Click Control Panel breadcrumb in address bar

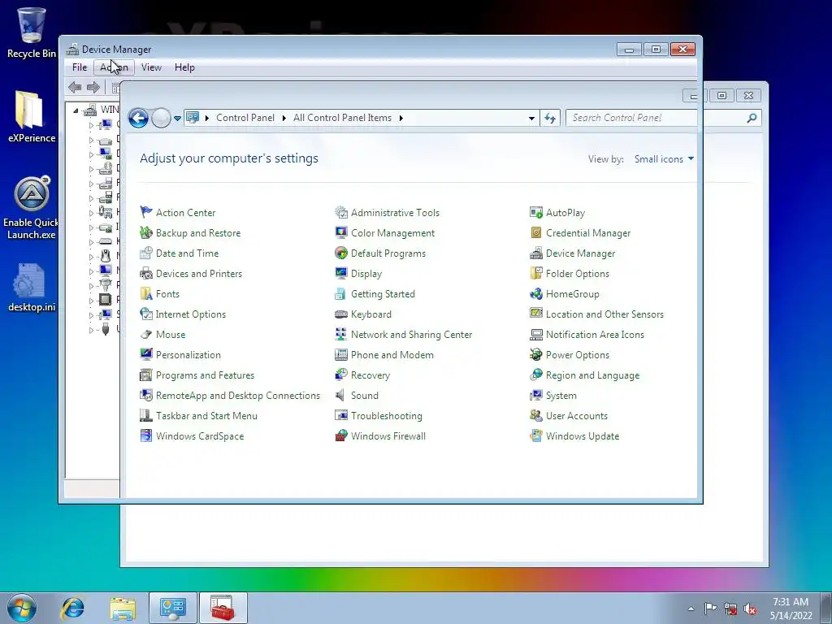(x=245, y=118)
